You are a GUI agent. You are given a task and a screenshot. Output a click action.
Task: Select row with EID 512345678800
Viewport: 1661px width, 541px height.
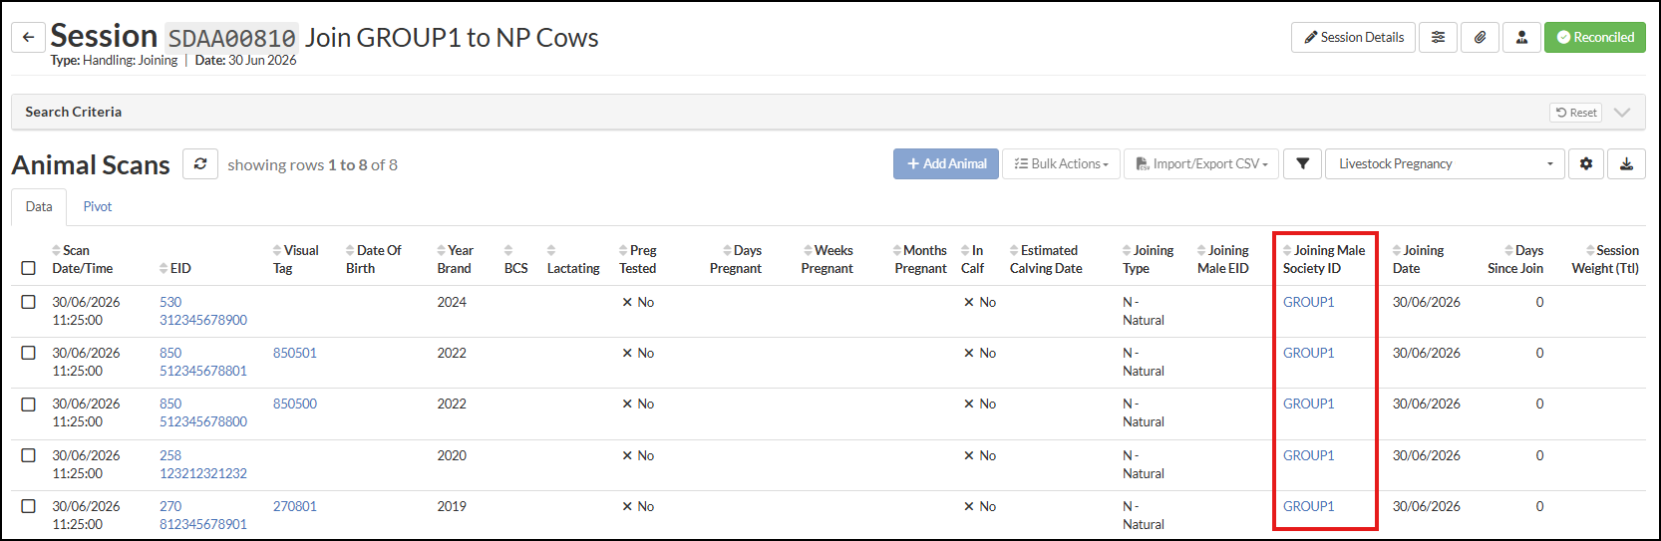coord(28,404)
